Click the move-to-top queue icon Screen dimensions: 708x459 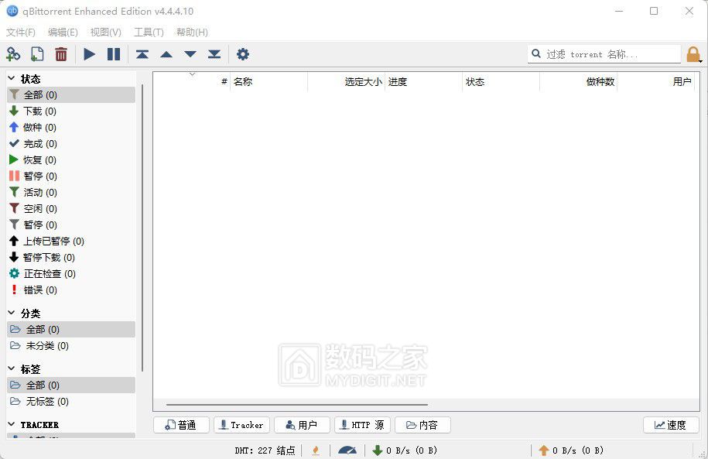click(x=142, y=54)
